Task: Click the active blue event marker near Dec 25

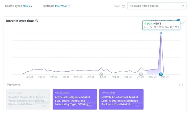Action: pyautogui.click(x=161, y=74)
